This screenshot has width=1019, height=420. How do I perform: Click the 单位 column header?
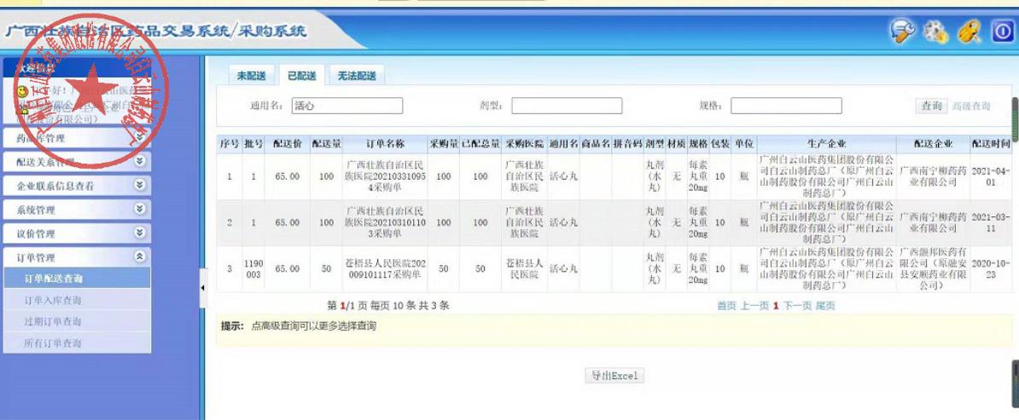tap(744, 143)
